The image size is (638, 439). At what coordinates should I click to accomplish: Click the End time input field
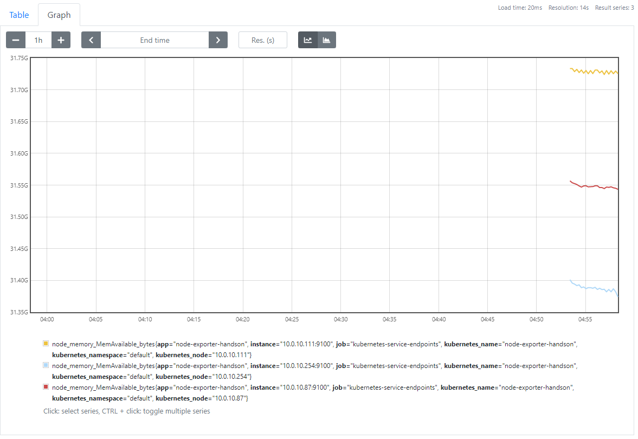154,40
